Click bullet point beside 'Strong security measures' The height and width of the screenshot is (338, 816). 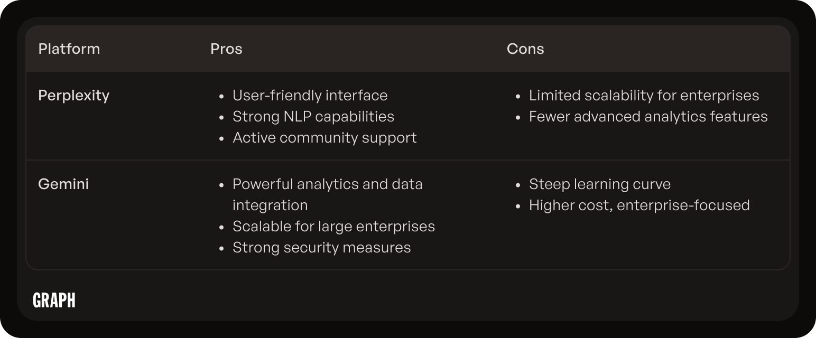222,248
